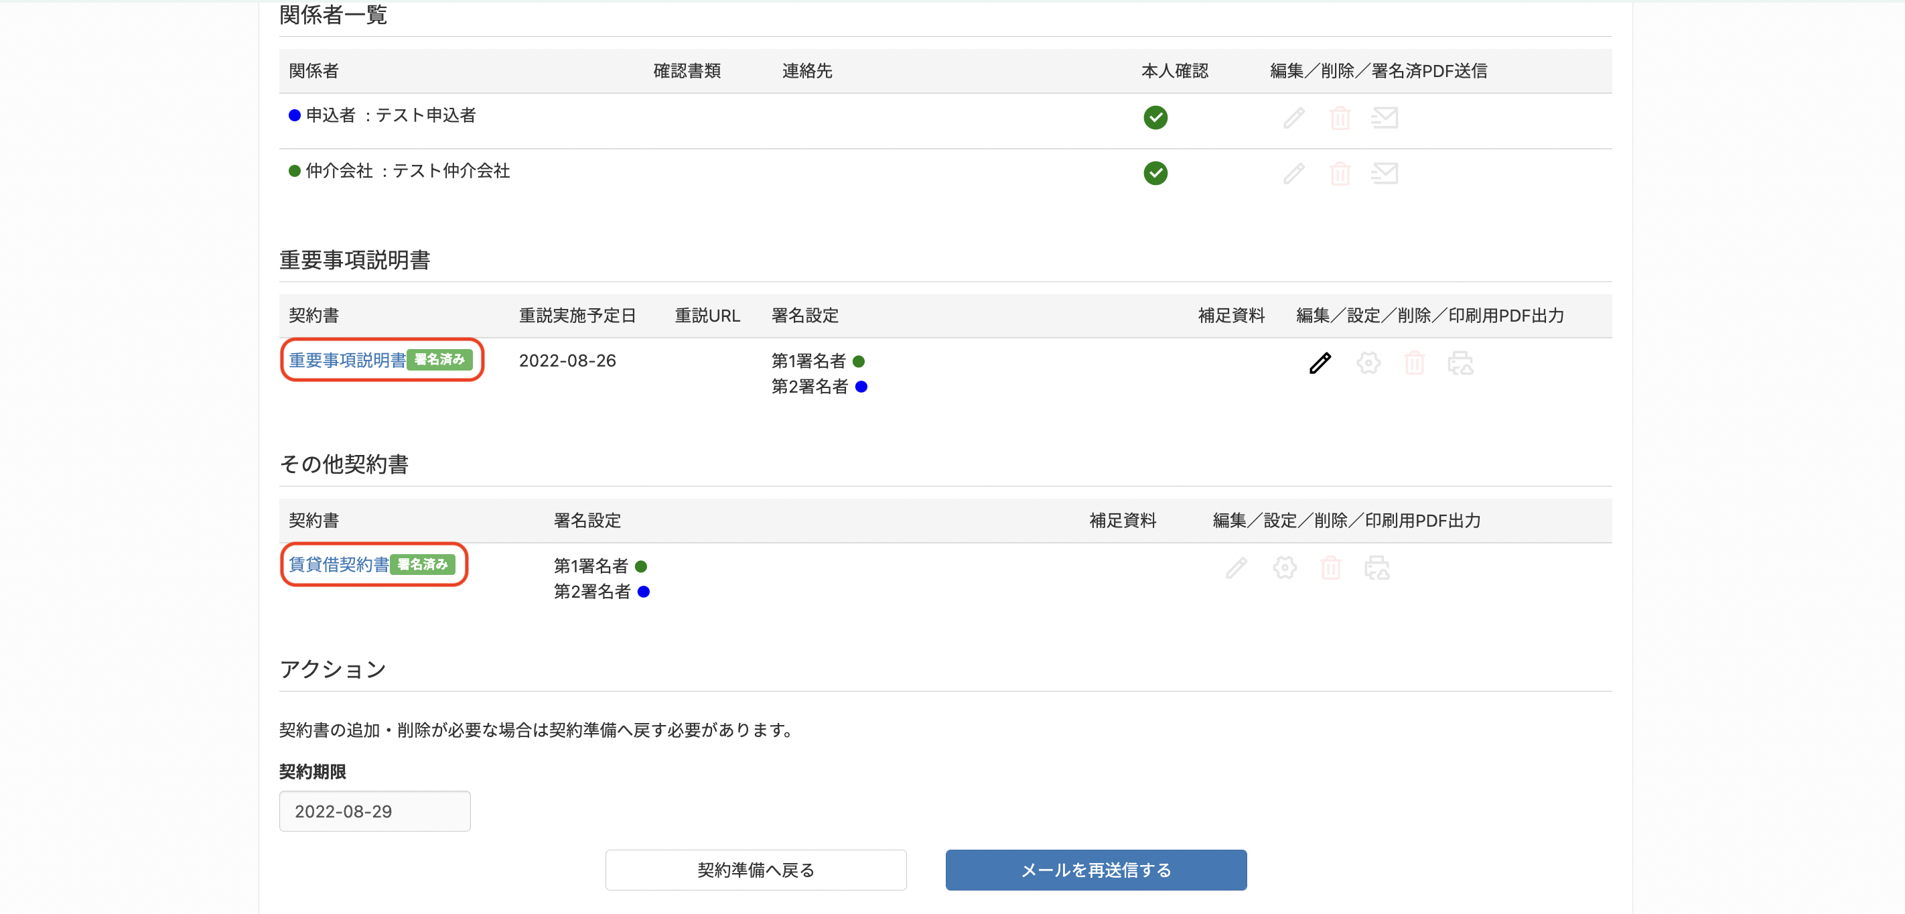Viewport: 1905px width, 914px height.
Task: Click 重説URL column header
Action: [707, 315]
